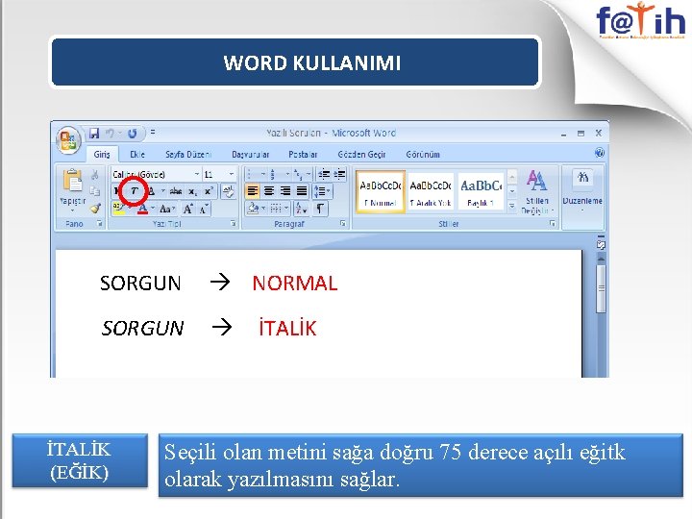
Task: Toggle strikethrough (abc) formatting
Action: pos(176,191)
